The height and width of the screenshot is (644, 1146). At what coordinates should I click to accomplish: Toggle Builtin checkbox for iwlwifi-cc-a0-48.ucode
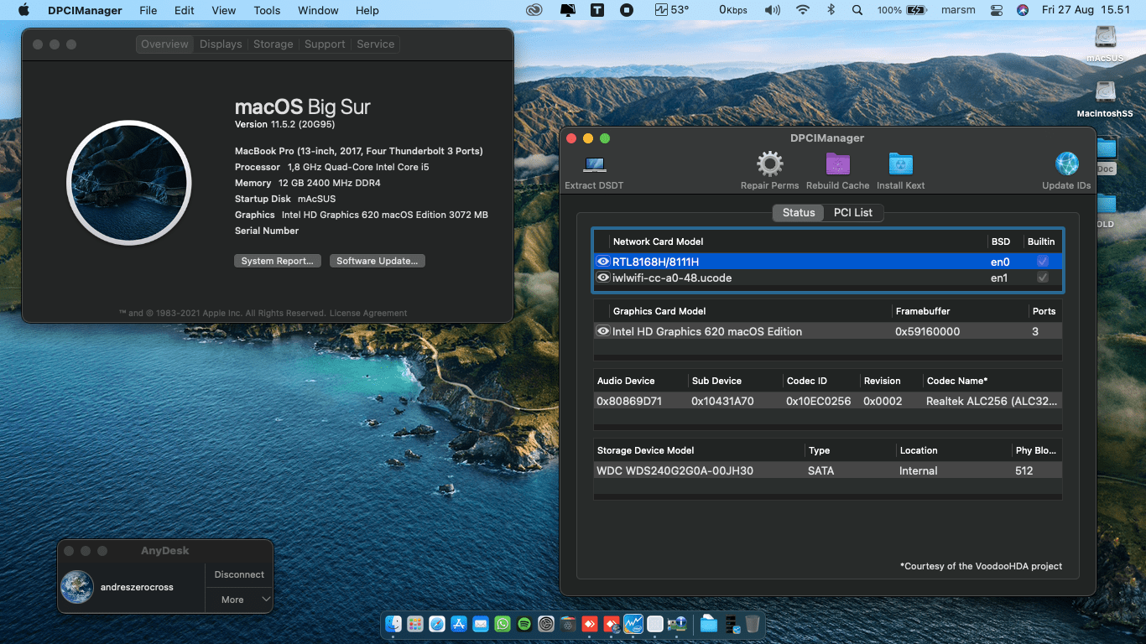click(x=1043, y=278)
